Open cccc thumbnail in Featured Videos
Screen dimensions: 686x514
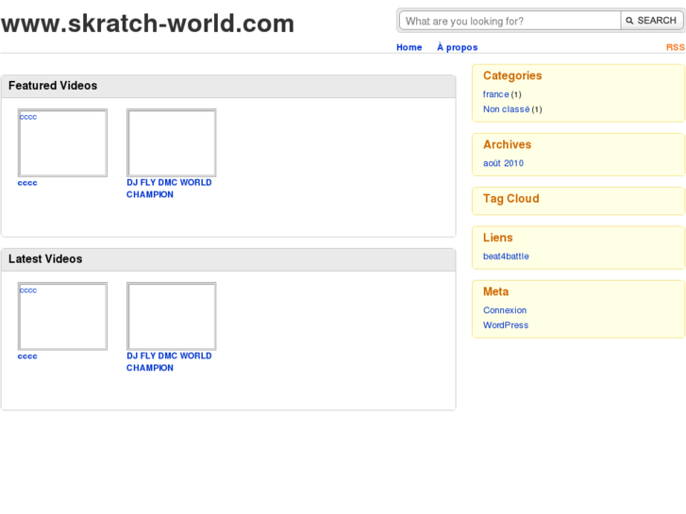62,143
